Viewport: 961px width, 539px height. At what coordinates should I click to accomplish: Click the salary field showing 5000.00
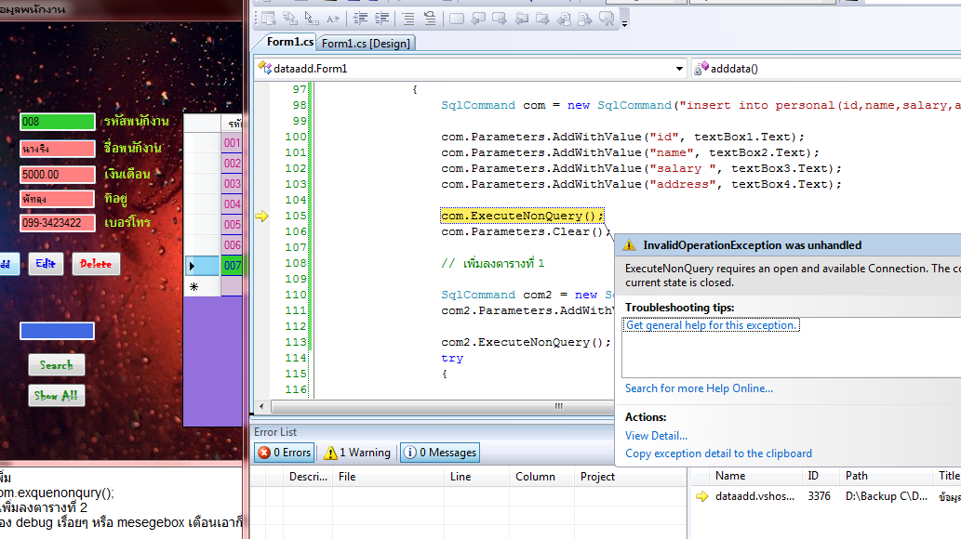(57, 175)
